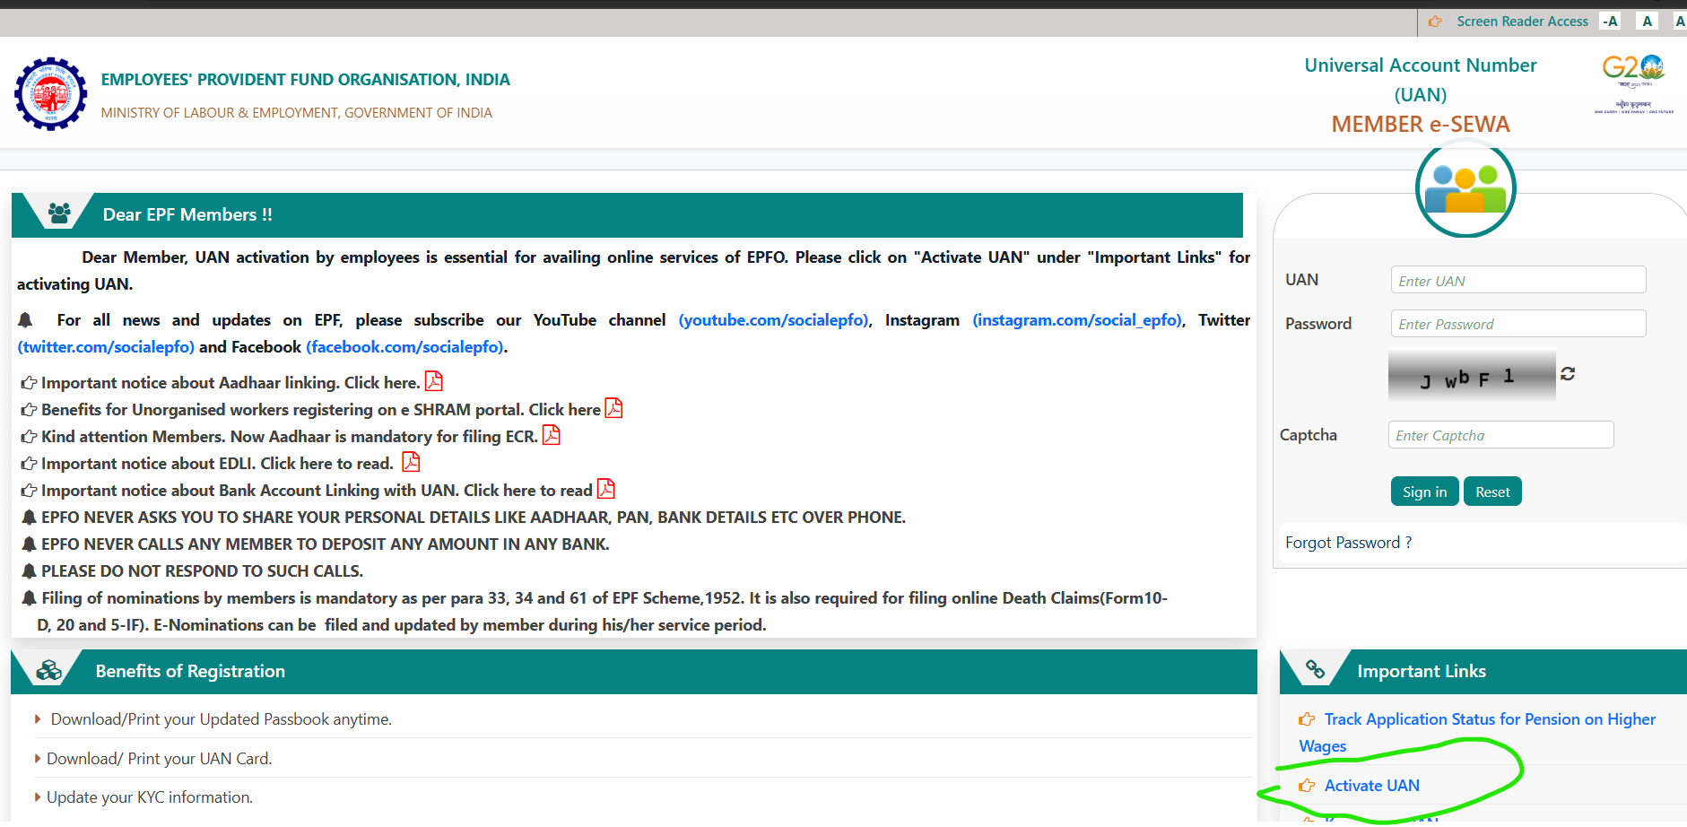
Task: Click the group icon in Dear EPF Members header
Action: 59,213
